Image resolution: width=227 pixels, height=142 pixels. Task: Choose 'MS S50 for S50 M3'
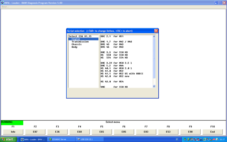tap(114, 55)
